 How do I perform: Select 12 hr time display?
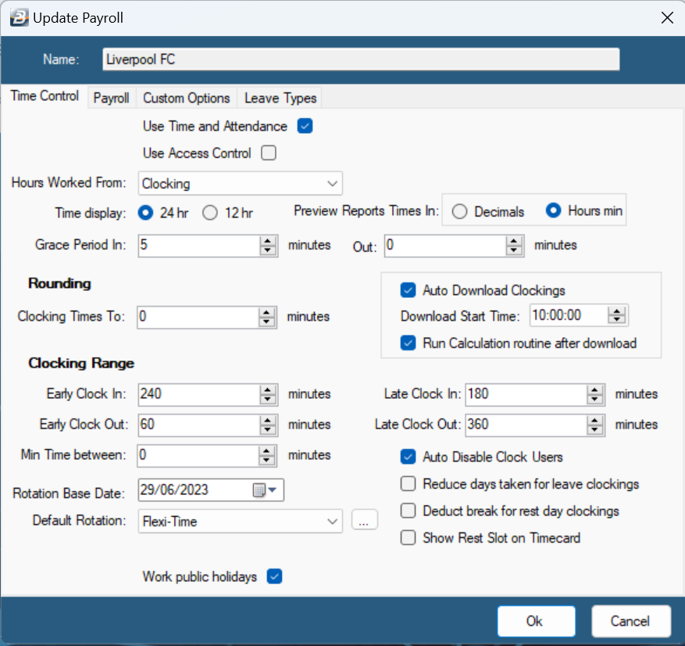tap(210, 213)
